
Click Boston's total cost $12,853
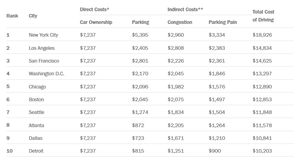(263, 100)
